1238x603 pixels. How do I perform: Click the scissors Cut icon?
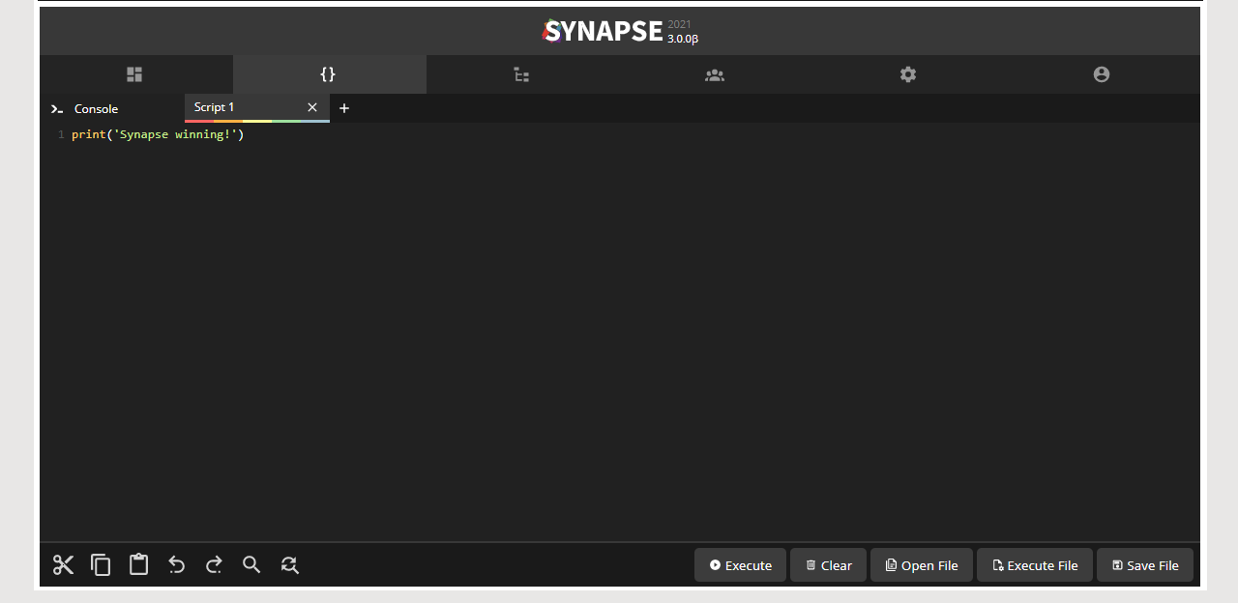point(64,565)
